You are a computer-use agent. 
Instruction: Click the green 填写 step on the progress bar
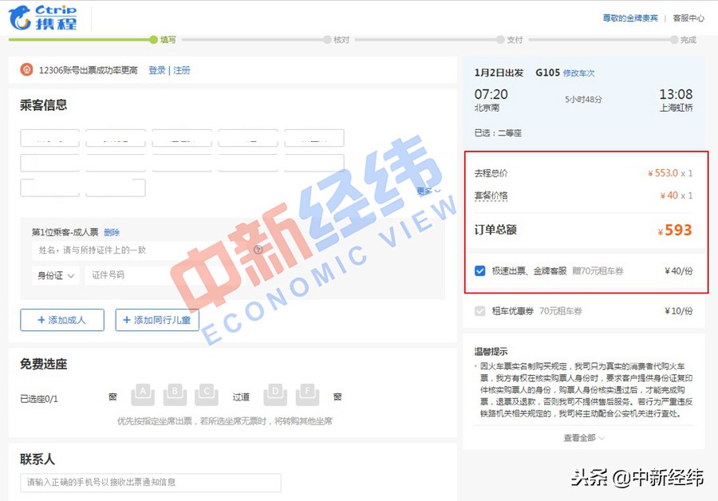(152, 38)
